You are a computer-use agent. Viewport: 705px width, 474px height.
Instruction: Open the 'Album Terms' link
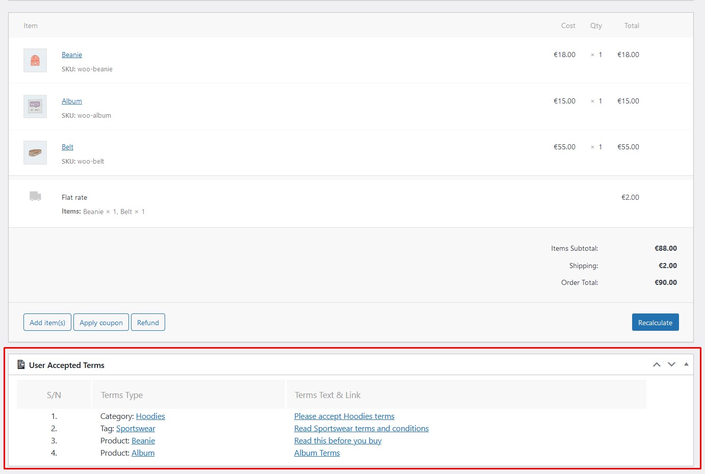(x=317, y=453)
